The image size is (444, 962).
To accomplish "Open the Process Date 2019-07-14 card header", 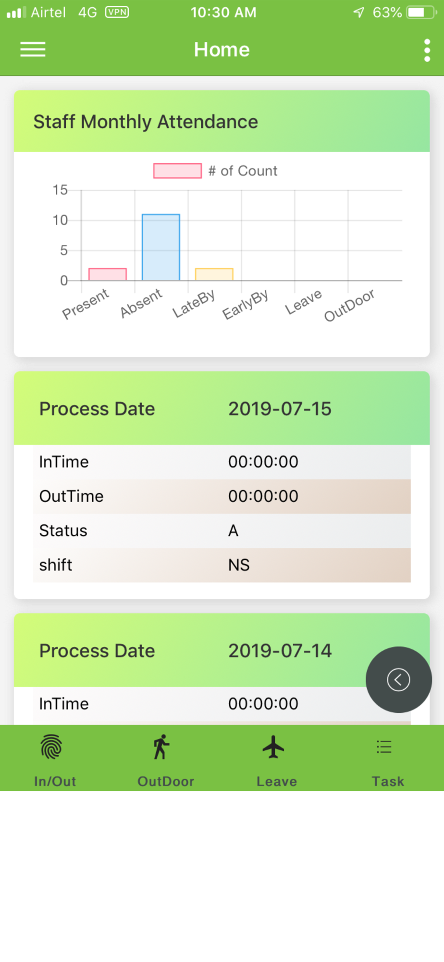I will (x=222, y=650).
